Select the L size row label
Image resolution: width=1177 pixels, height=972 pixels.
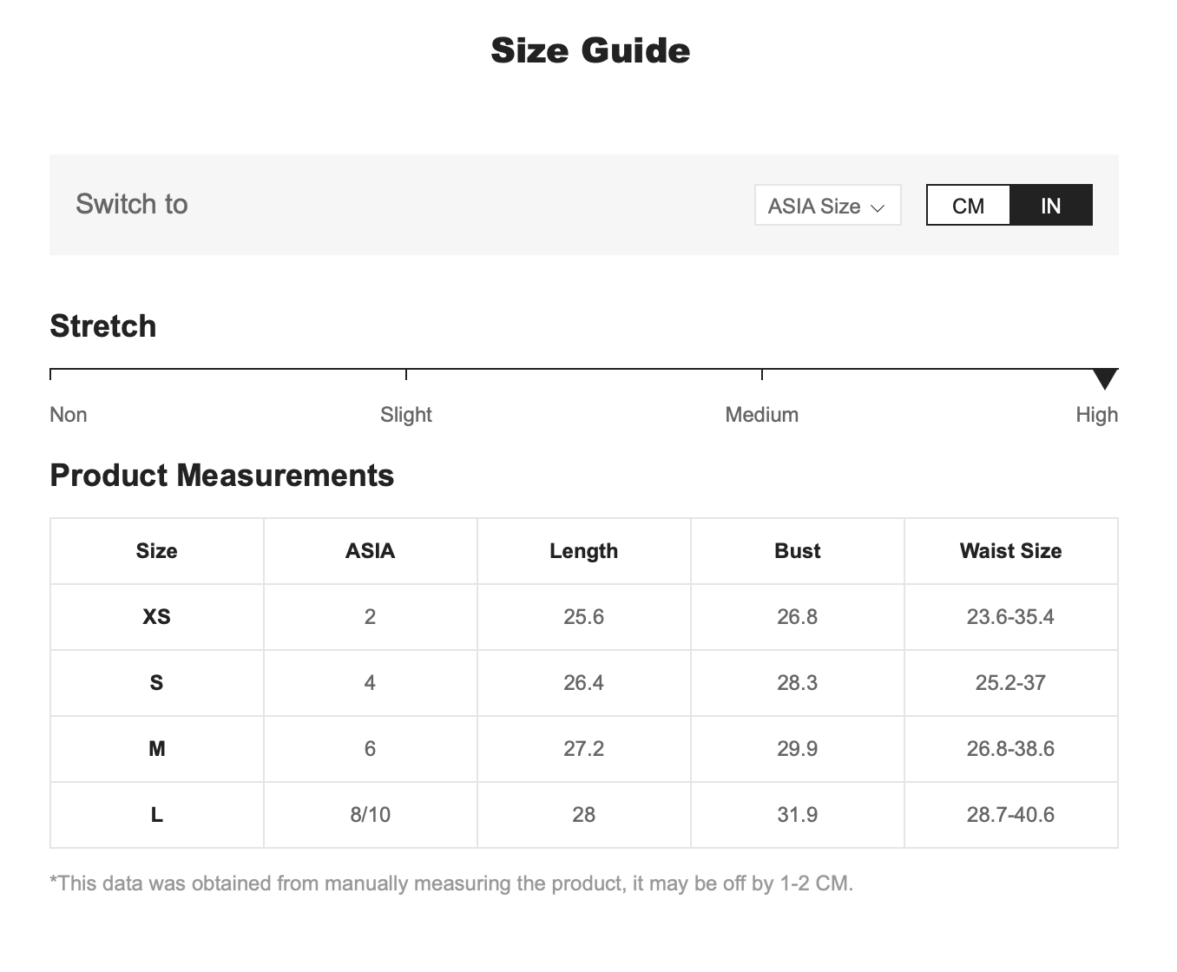click(x=157, y=815)
